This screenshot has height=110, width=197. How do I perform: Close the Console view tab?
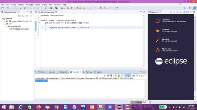[81, 72]
